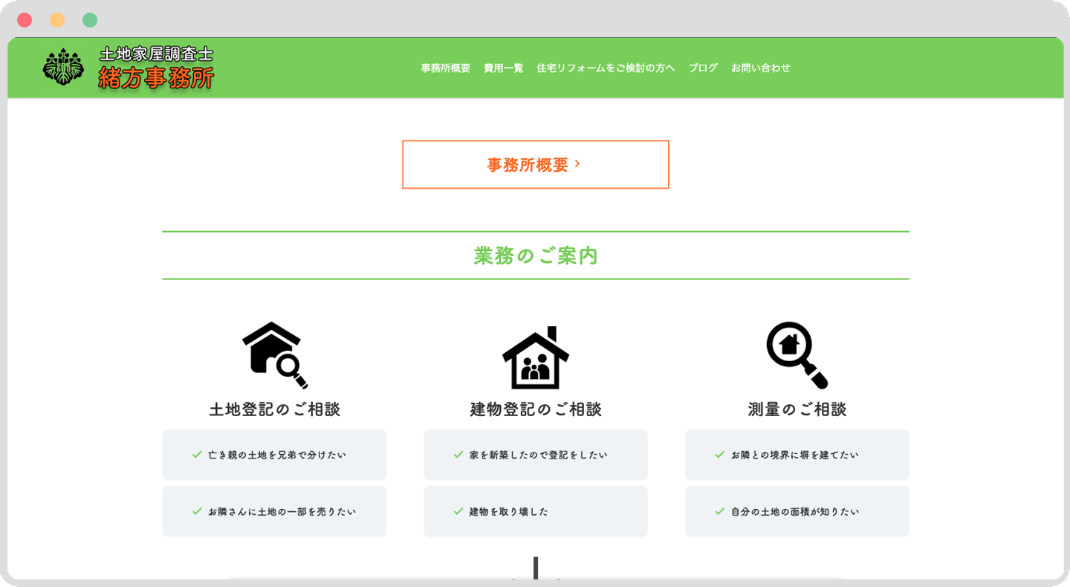Open お問い合わせ contact page link
The width and height of the screenshot is (1070, 587).
pos(760,68)
